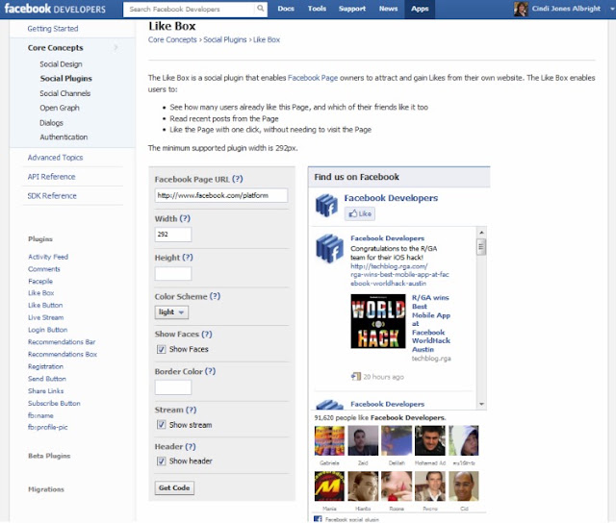Click the Width field showing 292
This screenshot has height=523, width=616.
[173, 235]
